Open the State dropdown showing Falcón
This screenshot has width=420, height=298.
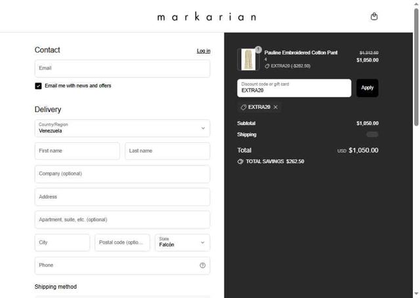[182, 242]
